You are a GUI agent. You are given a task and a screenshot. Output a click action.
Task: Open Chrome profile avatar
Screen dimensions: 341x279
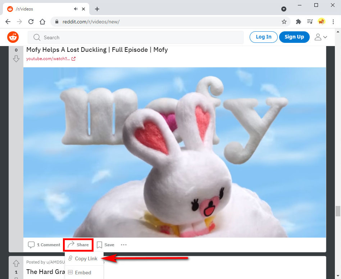point(322,22)
